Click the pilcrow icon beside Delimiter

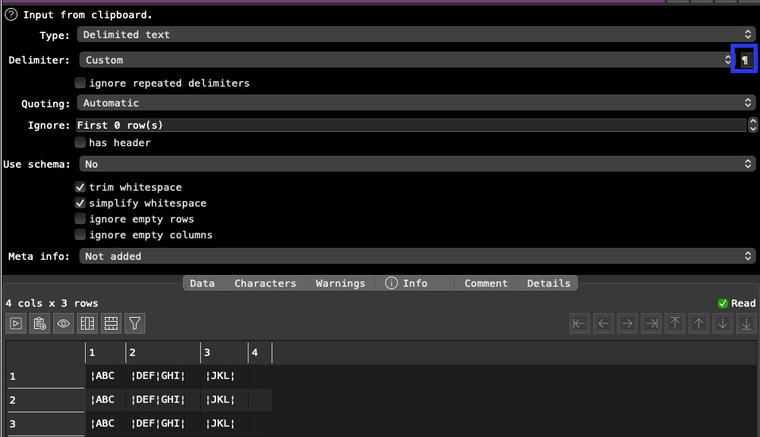pos(744,60)
